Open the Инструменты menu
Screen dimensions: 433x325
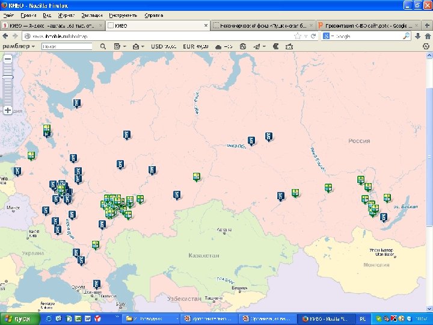(x=123, y=16)
